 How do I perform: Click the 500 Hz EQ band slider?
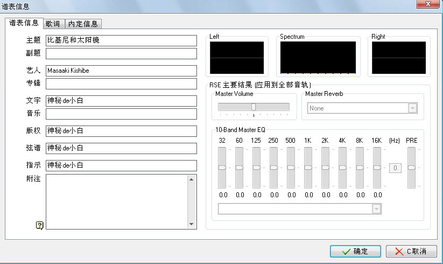pos(291,168)
